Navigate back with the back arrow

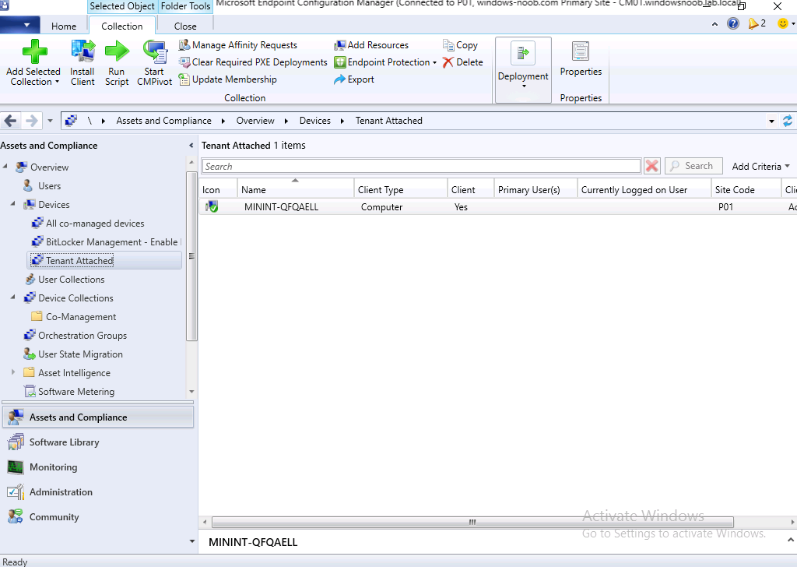(11, 121)
